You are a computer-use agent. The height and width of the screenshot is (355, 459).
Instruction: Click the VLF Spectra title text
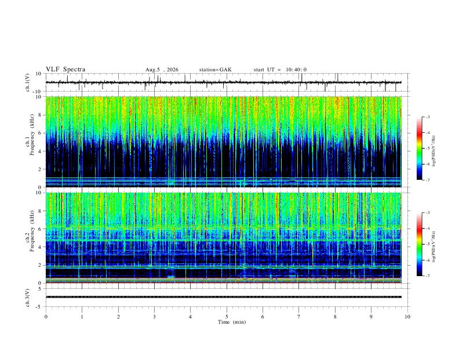[x=65, y=70]
